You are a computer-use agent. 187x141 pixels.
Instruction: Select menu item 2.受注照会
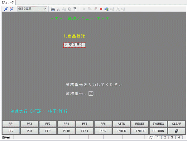point(74,45)
